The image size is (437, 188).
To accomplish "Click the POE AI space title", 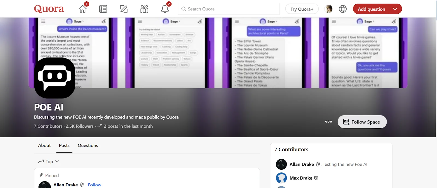I will (x=49, y=107).
